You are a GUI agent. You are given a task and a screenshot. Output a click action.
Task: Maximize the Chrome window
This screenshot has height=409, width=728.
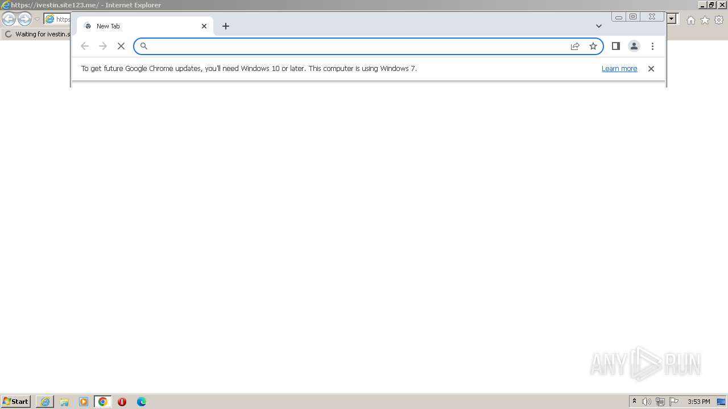pyautogui.click(x=633, y=16)
